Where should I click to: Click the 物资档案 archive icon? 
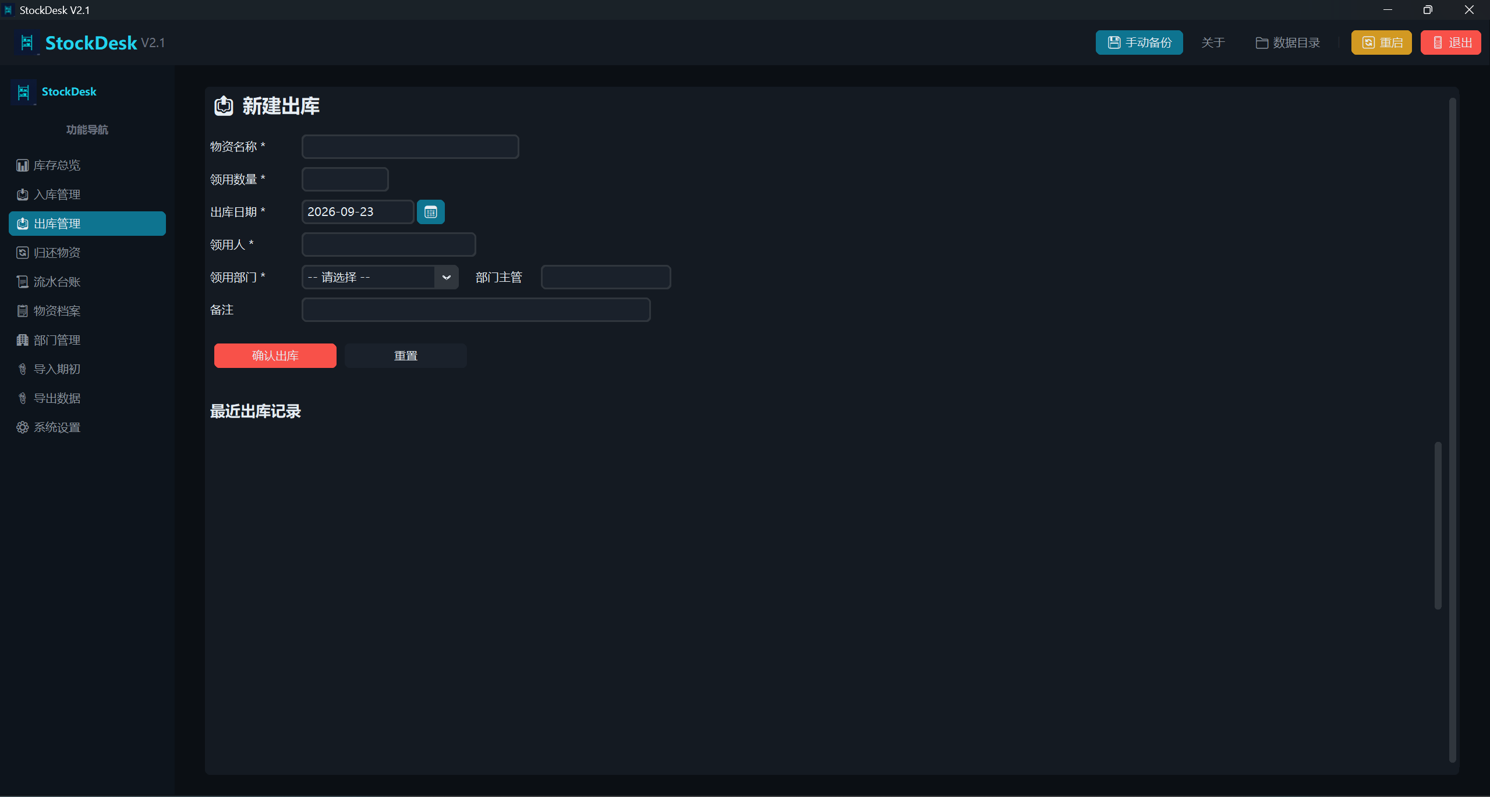(x=22, y=311)
